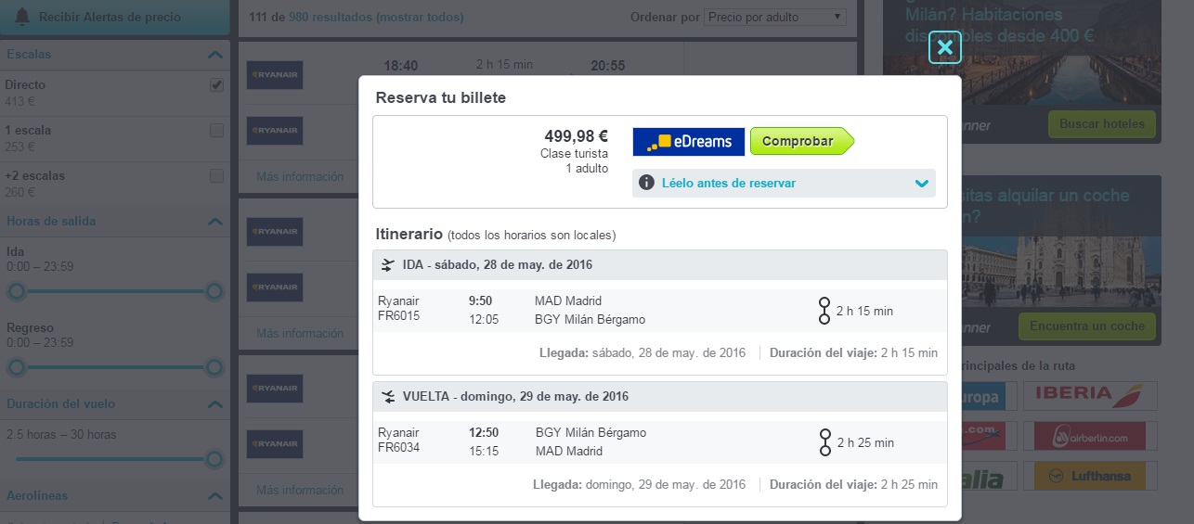
Task: Click the eDreams logo
Action: point(688,142)
